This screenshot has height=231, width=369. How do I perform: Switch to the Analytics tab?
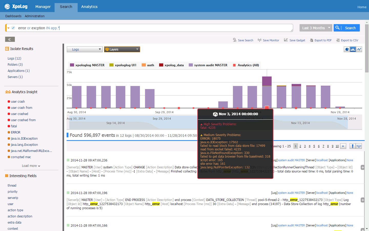89,7
